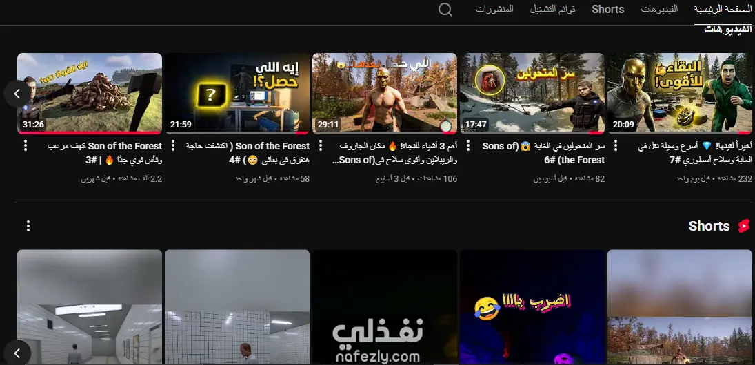This screenshot has height=365, width=755.
Task: Play the 21:59 question mark thumbnail video
Action: tap(237, 93)
